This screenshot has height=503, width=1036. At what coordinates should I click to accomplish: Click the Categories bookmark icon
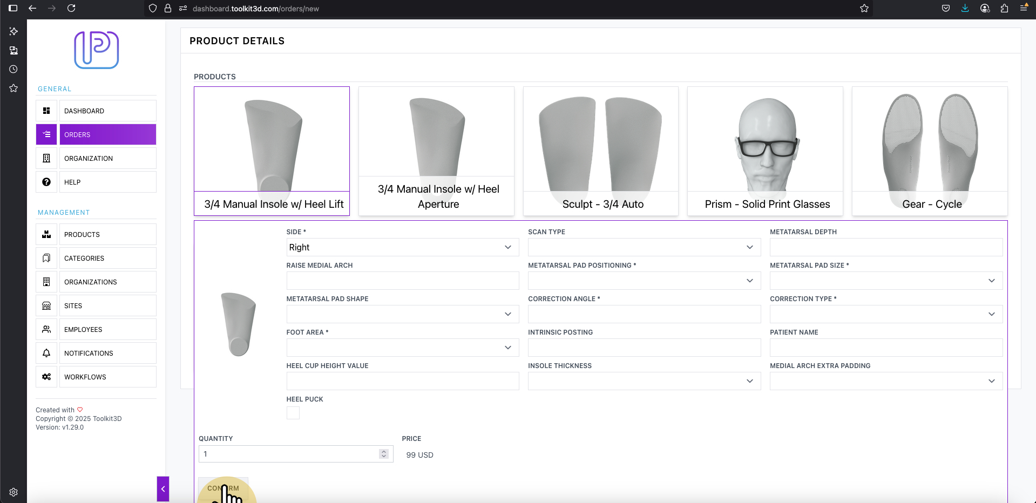pyautogui.click(x=46, y=258)
